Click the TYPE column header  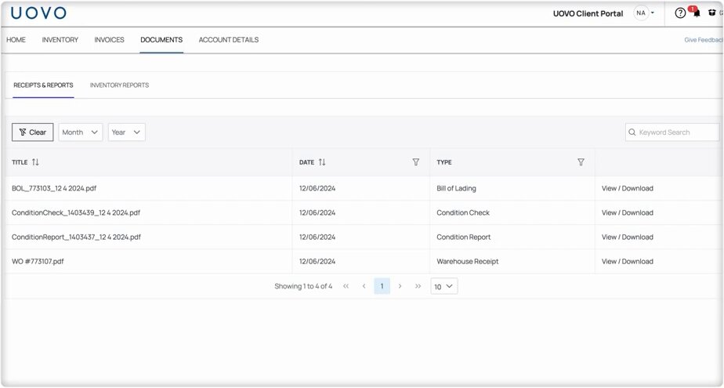(444, 162)
